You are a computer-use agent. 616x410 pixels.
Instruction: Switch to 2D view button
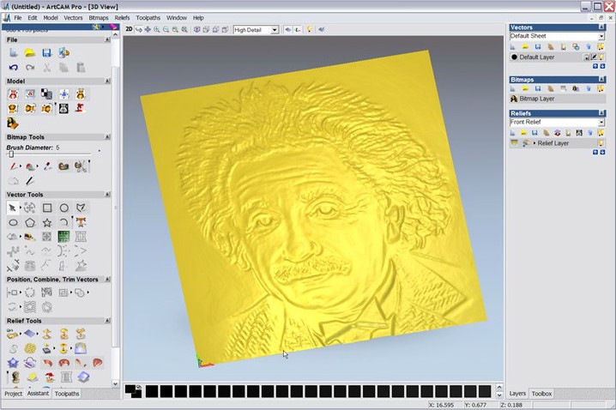tap(129, 29)
